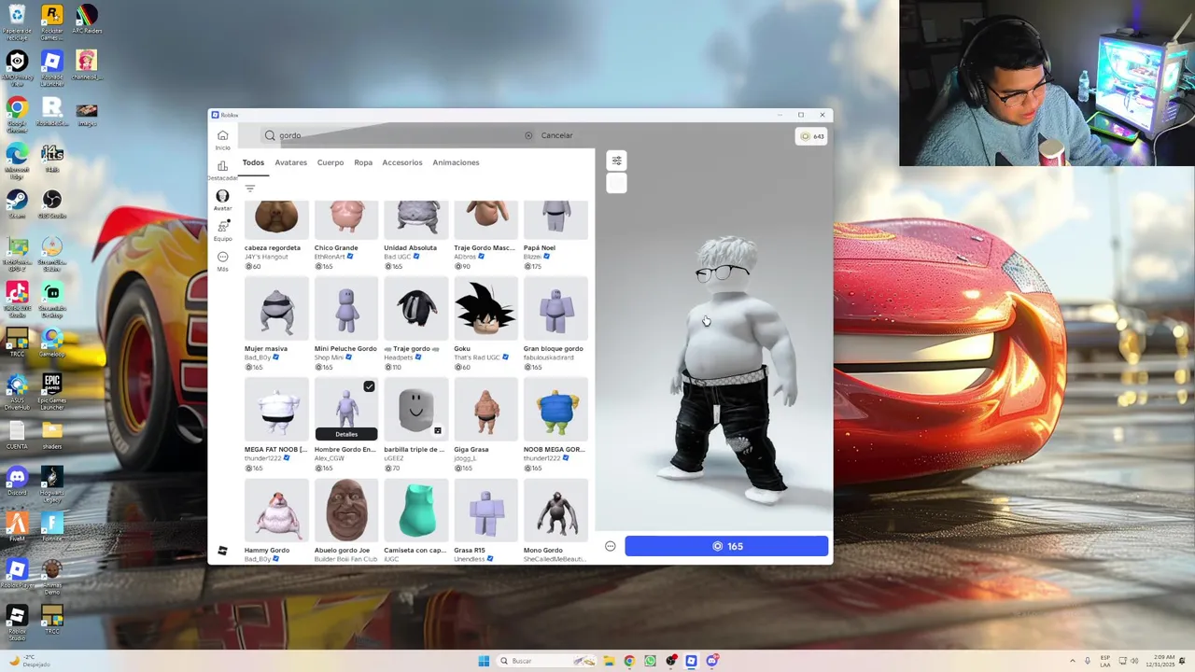This screenshot has width=1195, height=672.
Task: Select the Goku head thumbnail
Action: pyautogui.click(x=485, y=309)
